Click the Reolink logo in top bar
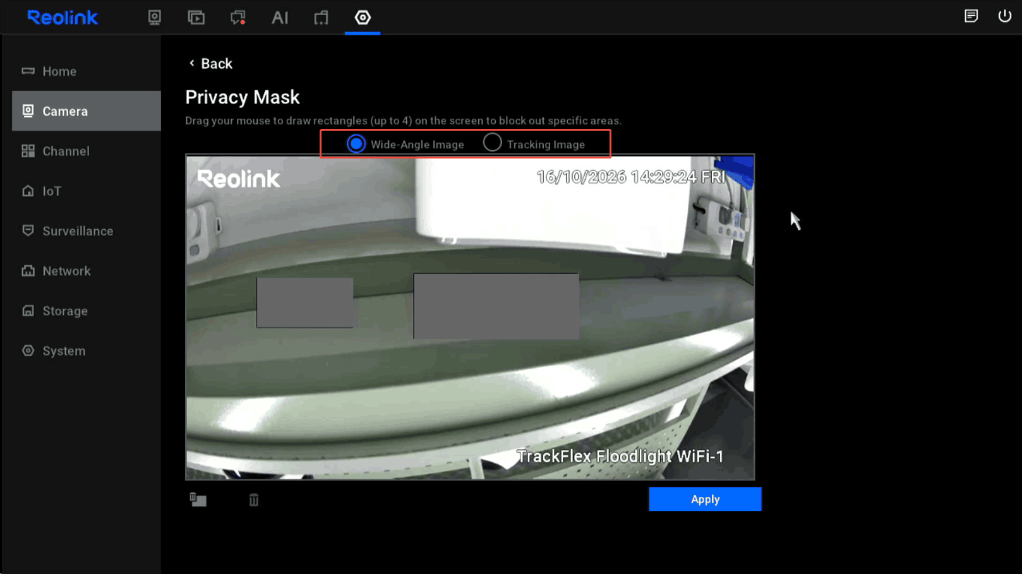The height and width of the screenshot is (574, 1022). [x=63, y=17]
